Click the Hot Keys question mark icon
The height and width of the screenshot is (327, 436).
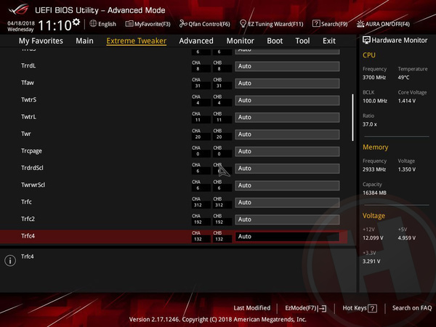click(372, 308)
